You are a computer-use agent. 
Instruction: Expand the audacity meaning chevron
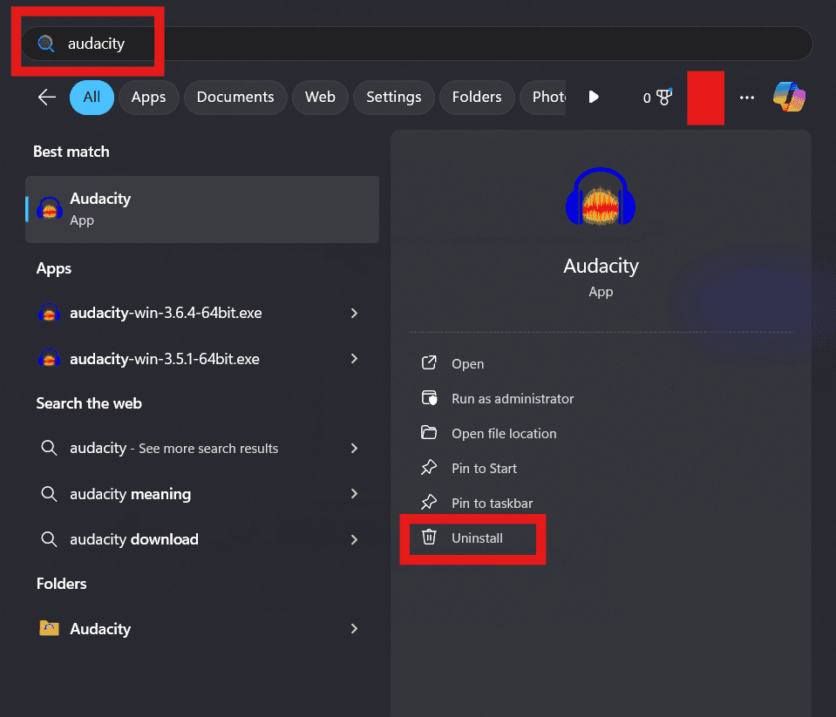tap(354, 494)
